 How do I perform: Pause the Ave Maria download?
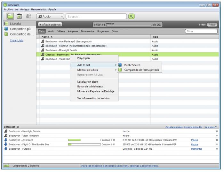(x=195, y=140)
